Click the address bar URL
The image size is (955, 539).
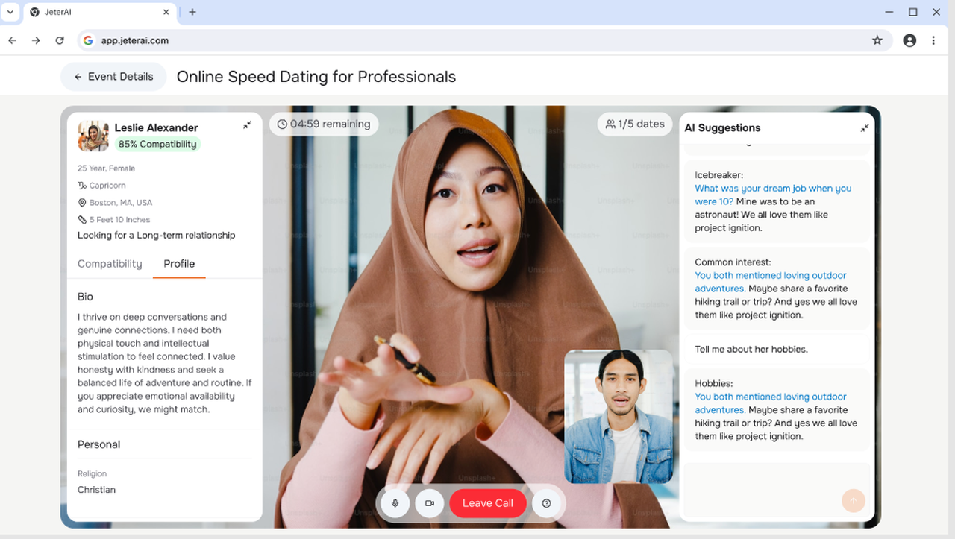click(135, 40)
